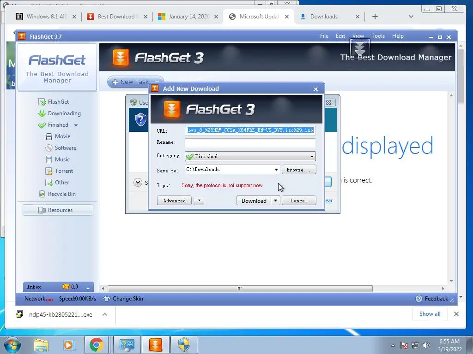Click the volume speaker tray icon
The width and height of the screenshot is (473, 354).
[x=426, y=345]
